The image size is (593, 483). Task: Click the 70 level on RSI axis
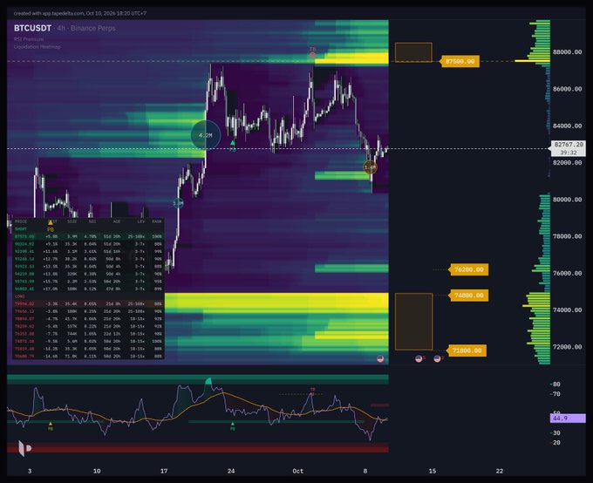pos(556,394)
